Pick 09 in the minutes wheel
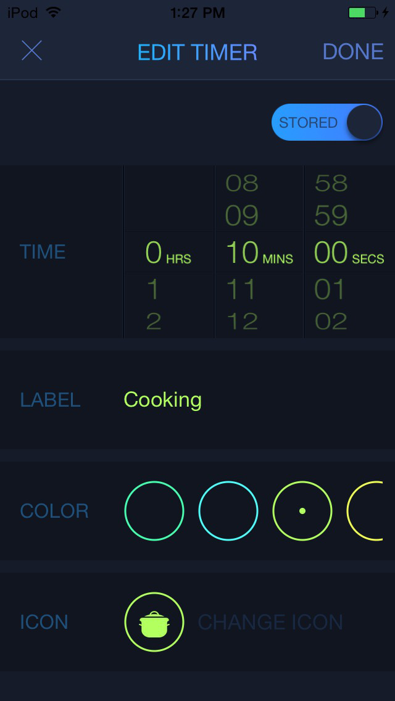395x701 pixels. tap(241, 215)
